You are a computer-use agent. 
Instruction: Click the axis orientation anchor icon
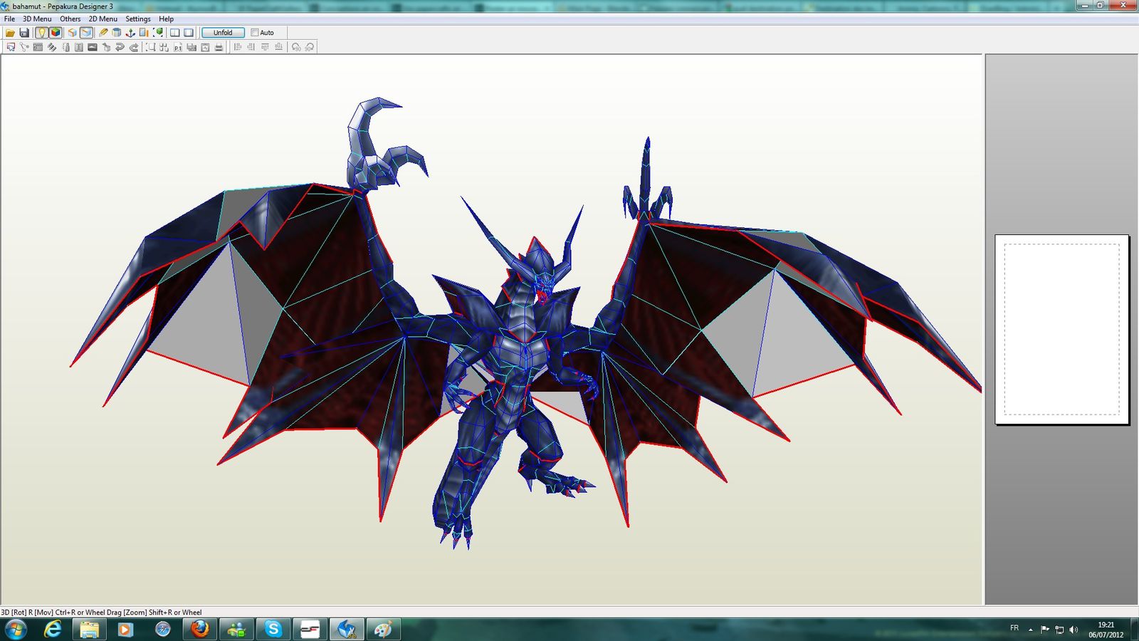(x=130, y=33)
